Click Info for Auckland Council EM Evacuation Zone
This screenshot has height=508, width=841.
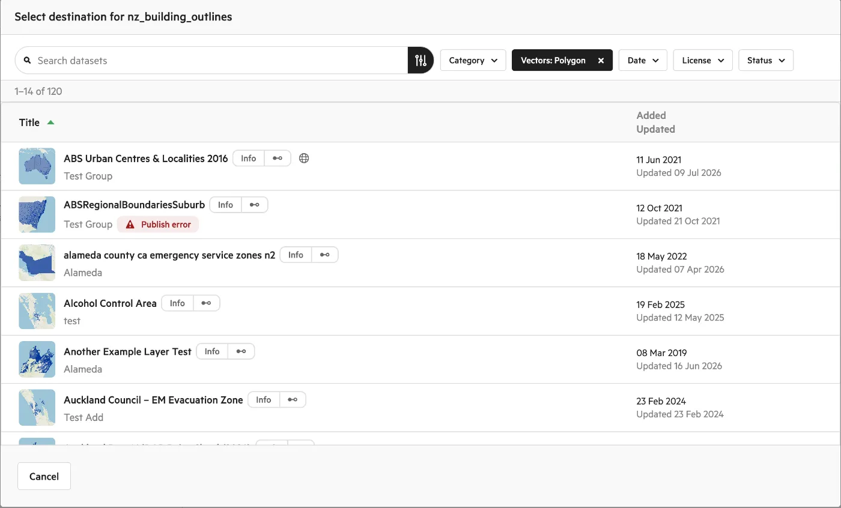click(x=264, y=399)
